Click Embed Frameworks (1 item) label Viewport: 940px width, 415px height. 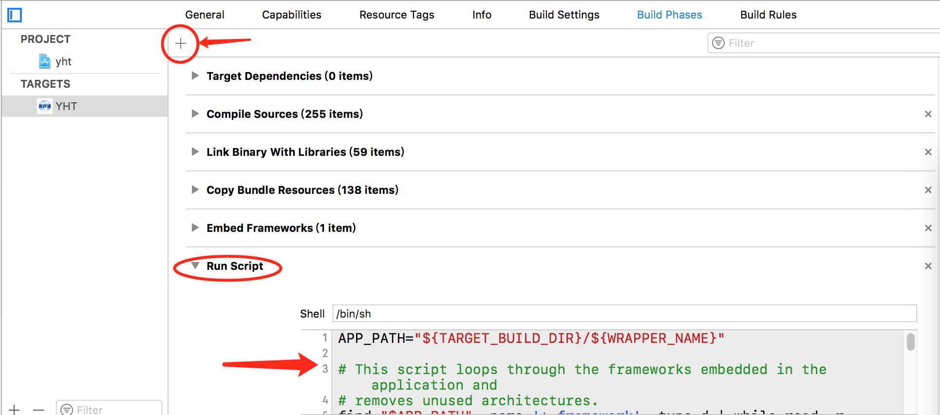coord(281,228)
